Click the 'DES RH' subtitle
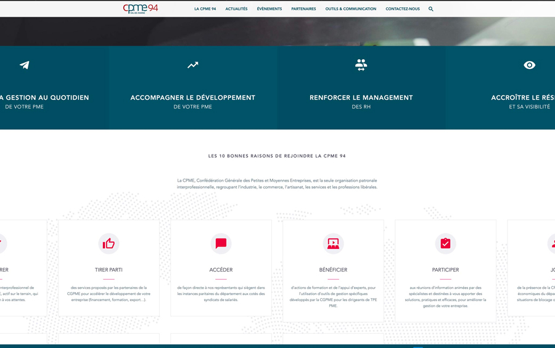The width and height of the screenshot is (555, 348). (x=361, y=107)
